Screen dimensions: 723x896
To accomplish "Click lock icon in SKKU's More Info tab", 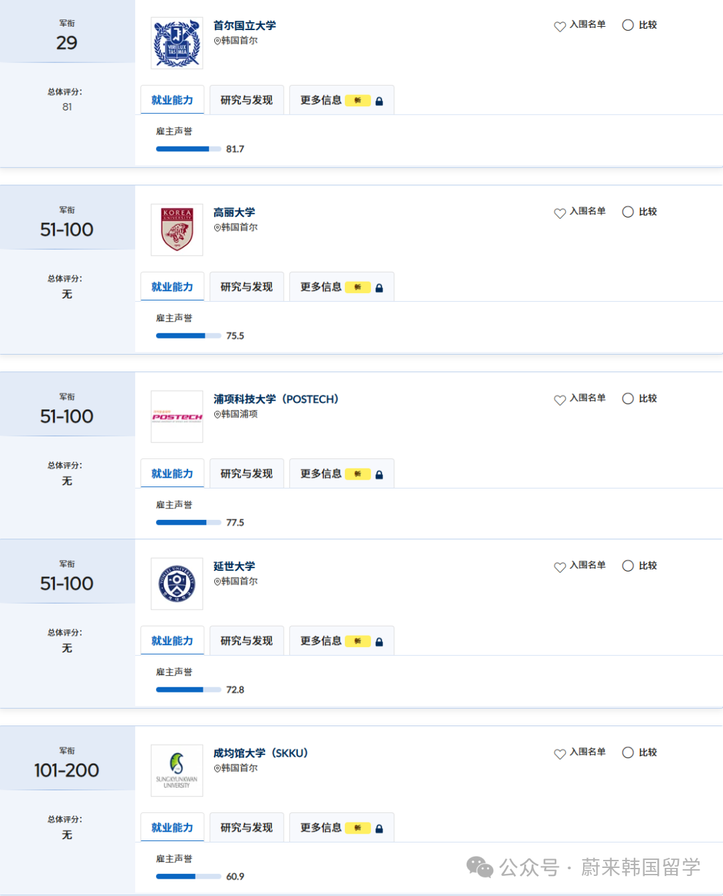I will coord(379,828).
